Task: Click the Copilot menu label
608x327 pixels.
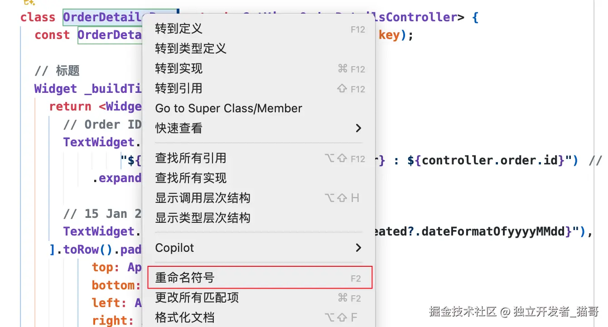Action: 174,248
